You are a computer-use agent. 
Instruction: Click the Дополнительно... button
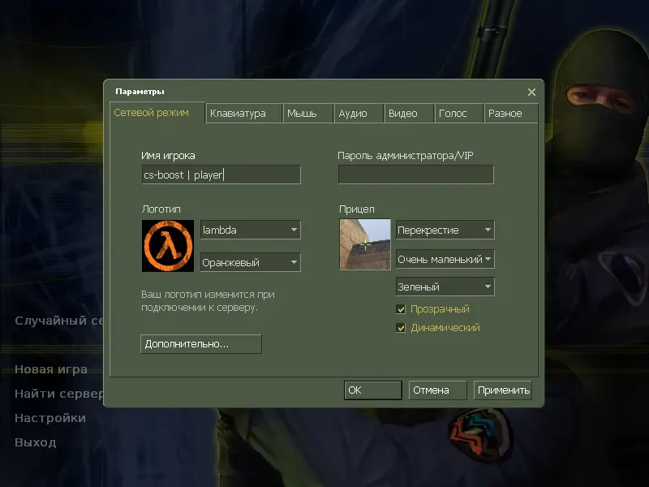tap(201, 344)
